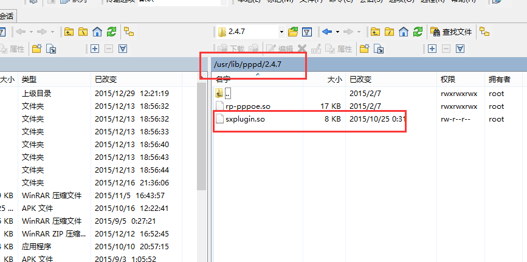Click left panel select files plus icon
Image resolution: width=527 pixels, height=262 pixels.
pos(95,49)
